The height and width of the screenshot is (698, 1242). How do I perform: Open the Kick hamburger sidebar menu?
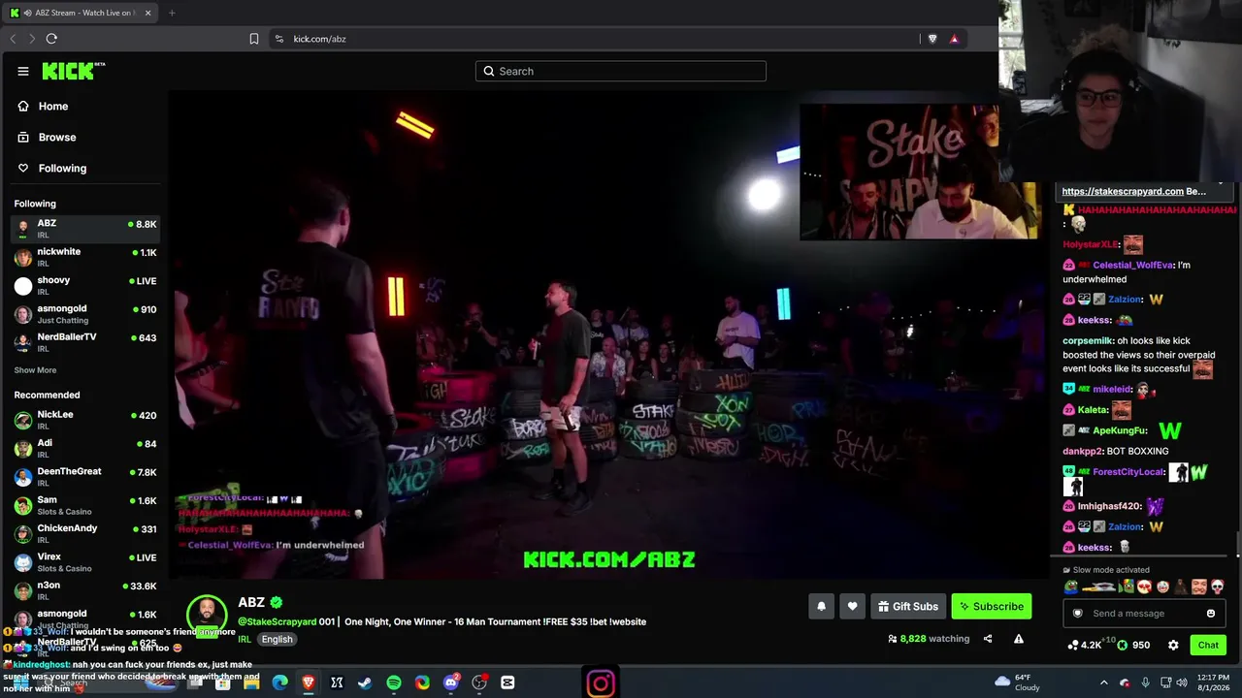[23, 71]
